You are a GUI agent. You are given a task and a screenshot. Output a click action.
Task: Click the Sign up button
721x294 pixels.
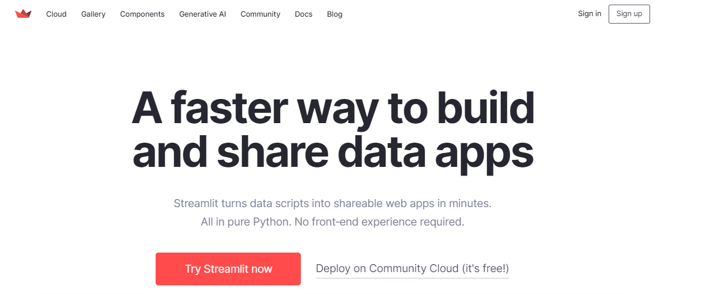pos(629,14)
